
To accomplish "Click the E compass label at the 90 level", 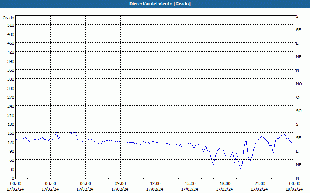I will pos(297,151).
